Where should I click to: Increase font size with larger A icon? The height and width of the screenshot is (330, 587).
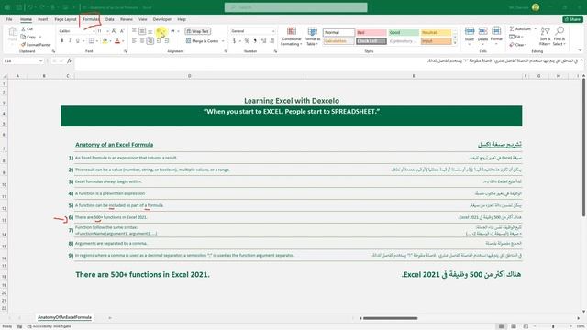114,31
